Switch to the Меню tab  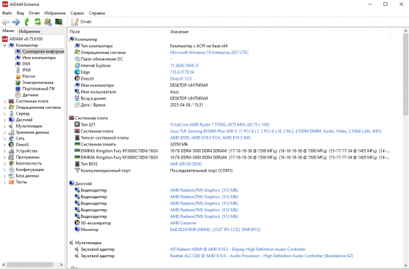tap(8, 31)
